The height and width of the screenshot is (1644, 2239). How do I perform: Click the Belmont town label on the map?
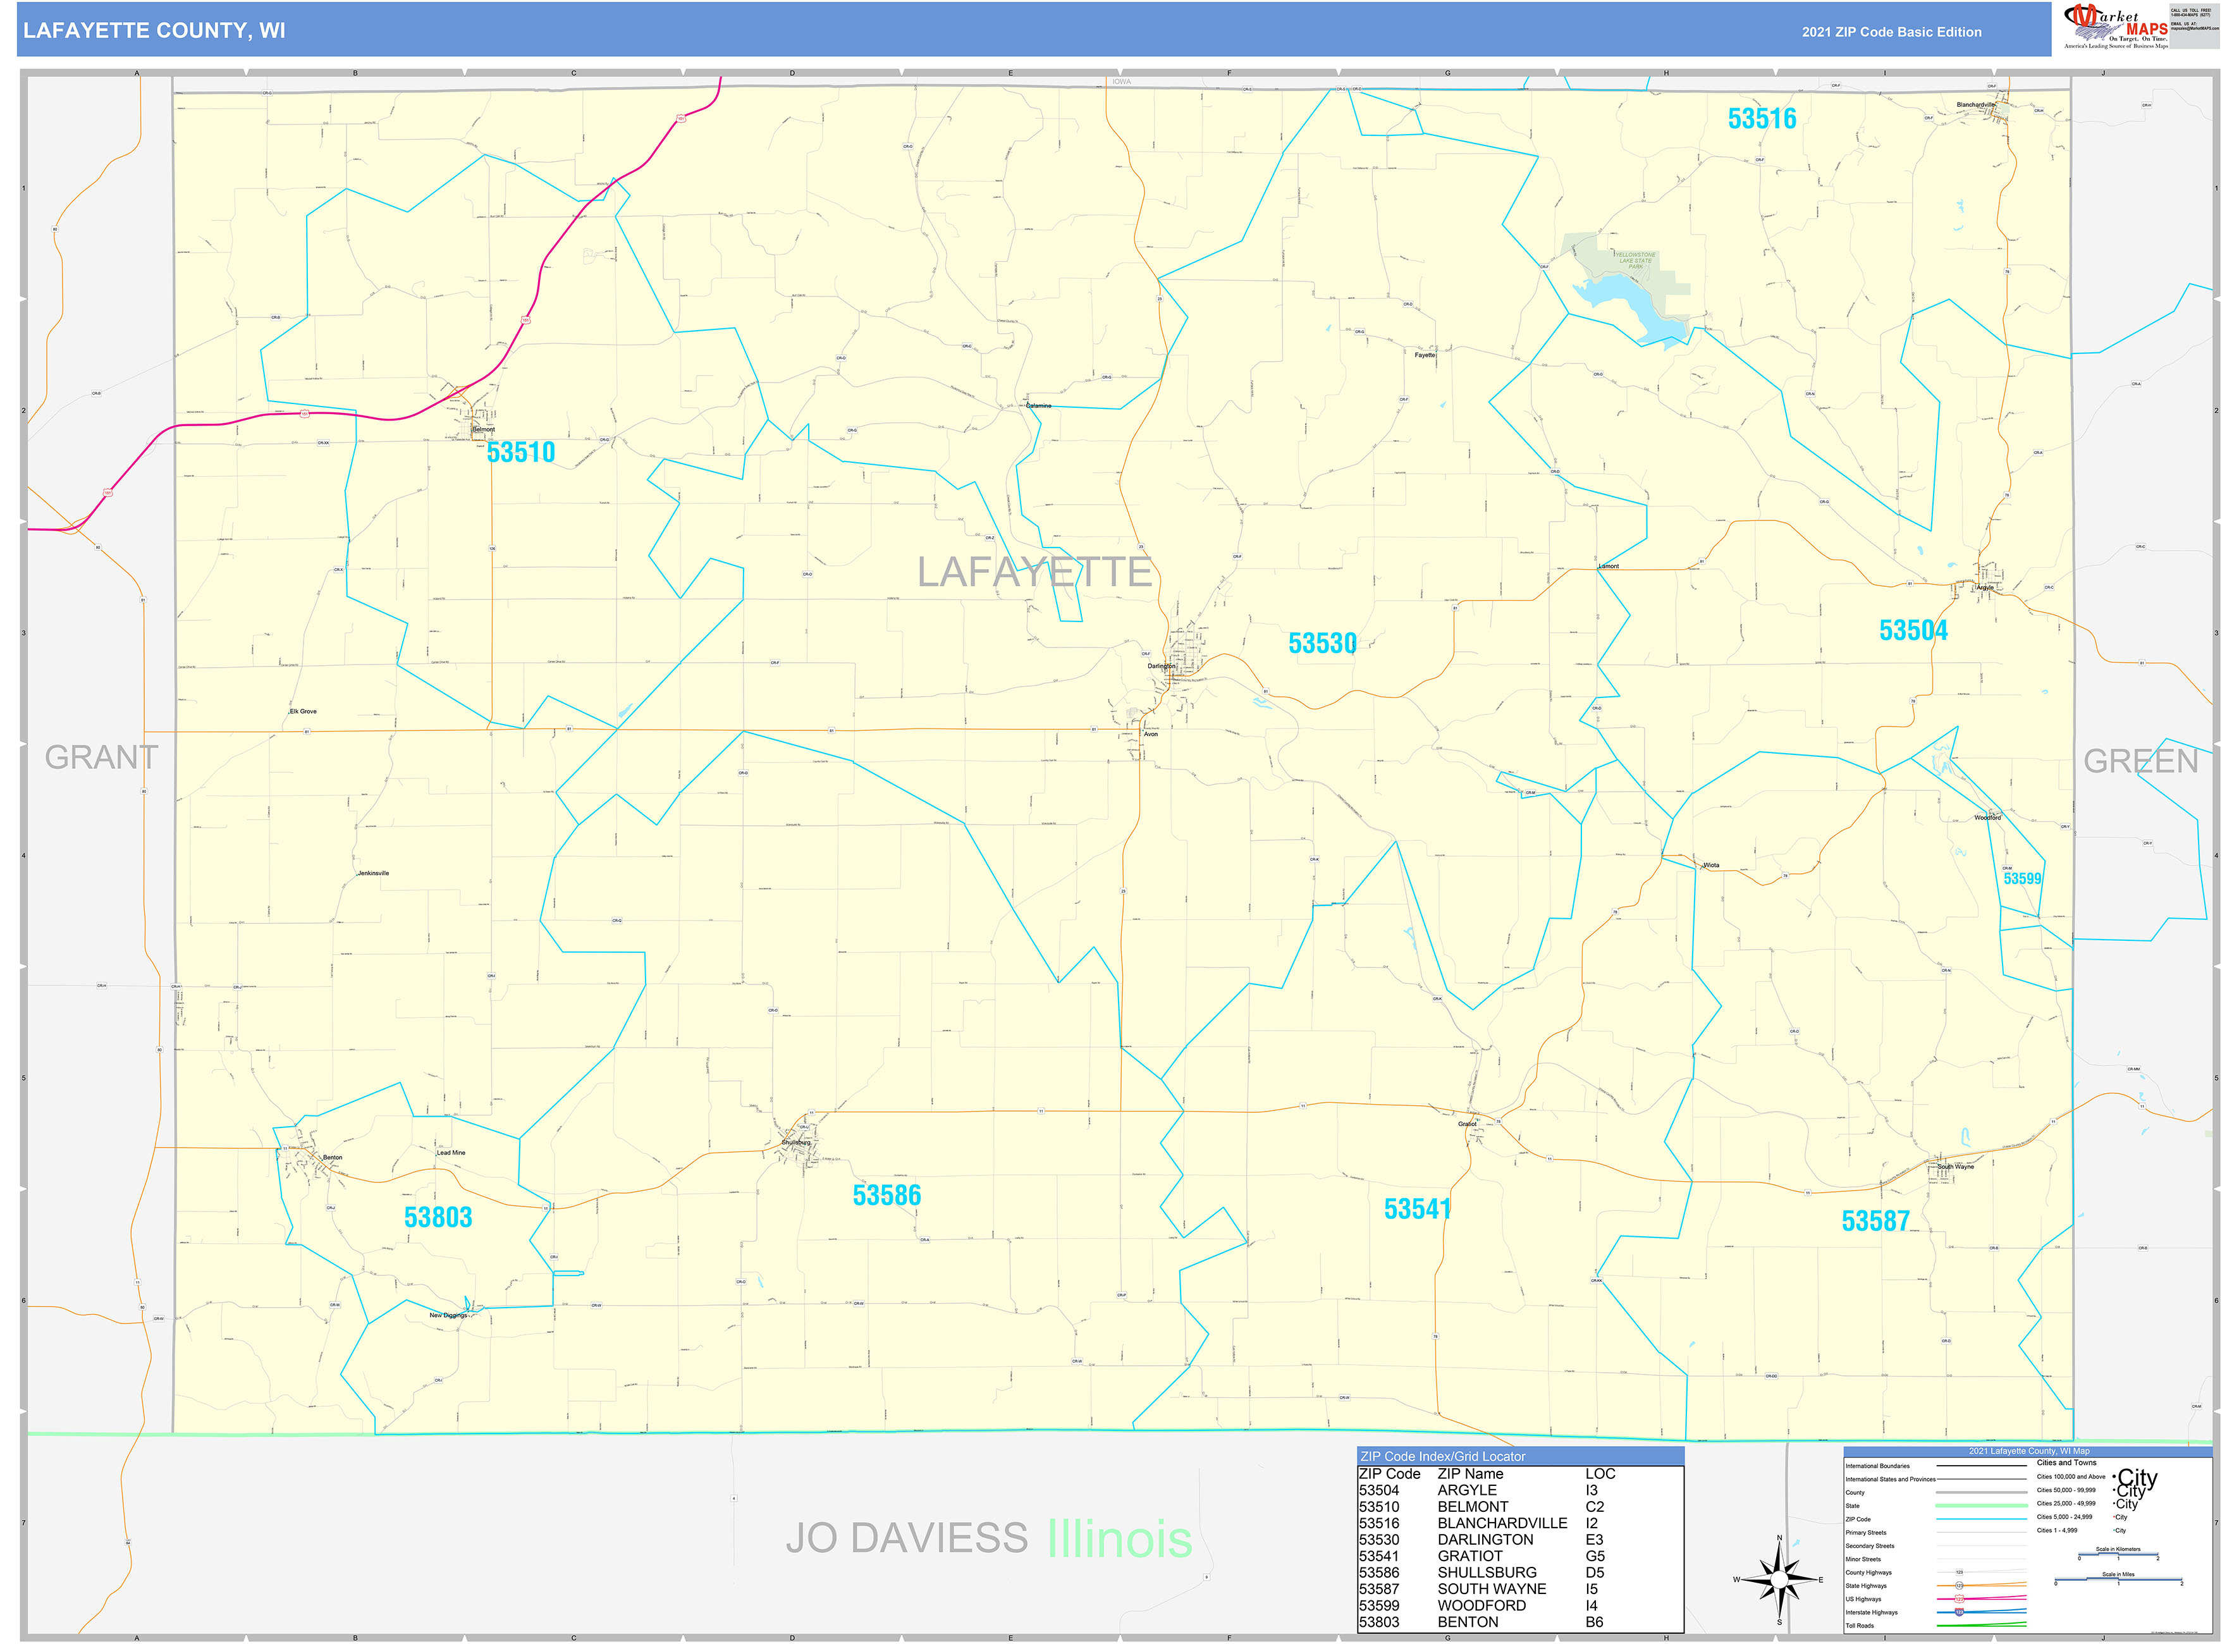point(484,430)
